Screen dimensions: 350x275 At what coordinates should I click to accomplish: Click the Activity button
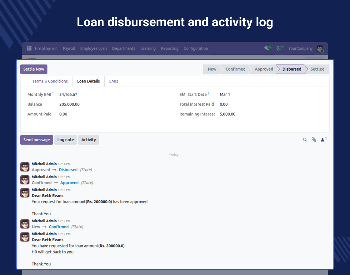click(x=88, y=140)
